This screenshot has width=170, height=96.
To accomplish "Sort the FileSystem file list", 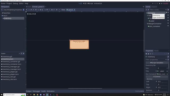I will pyautogui.click(x=21, y=54).
